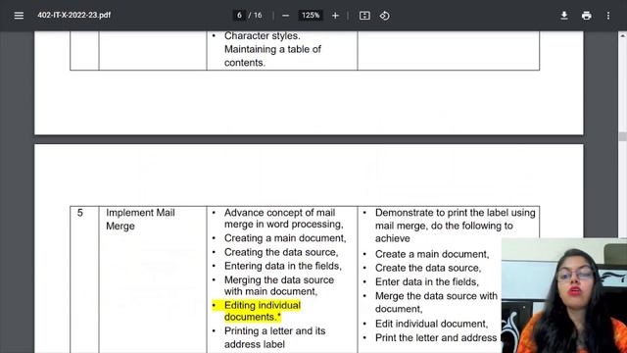Image resolution: width=627 pixels, height=353 pixels.
Task: Click the presenter webcam video overlay
Action: point(564,295)
